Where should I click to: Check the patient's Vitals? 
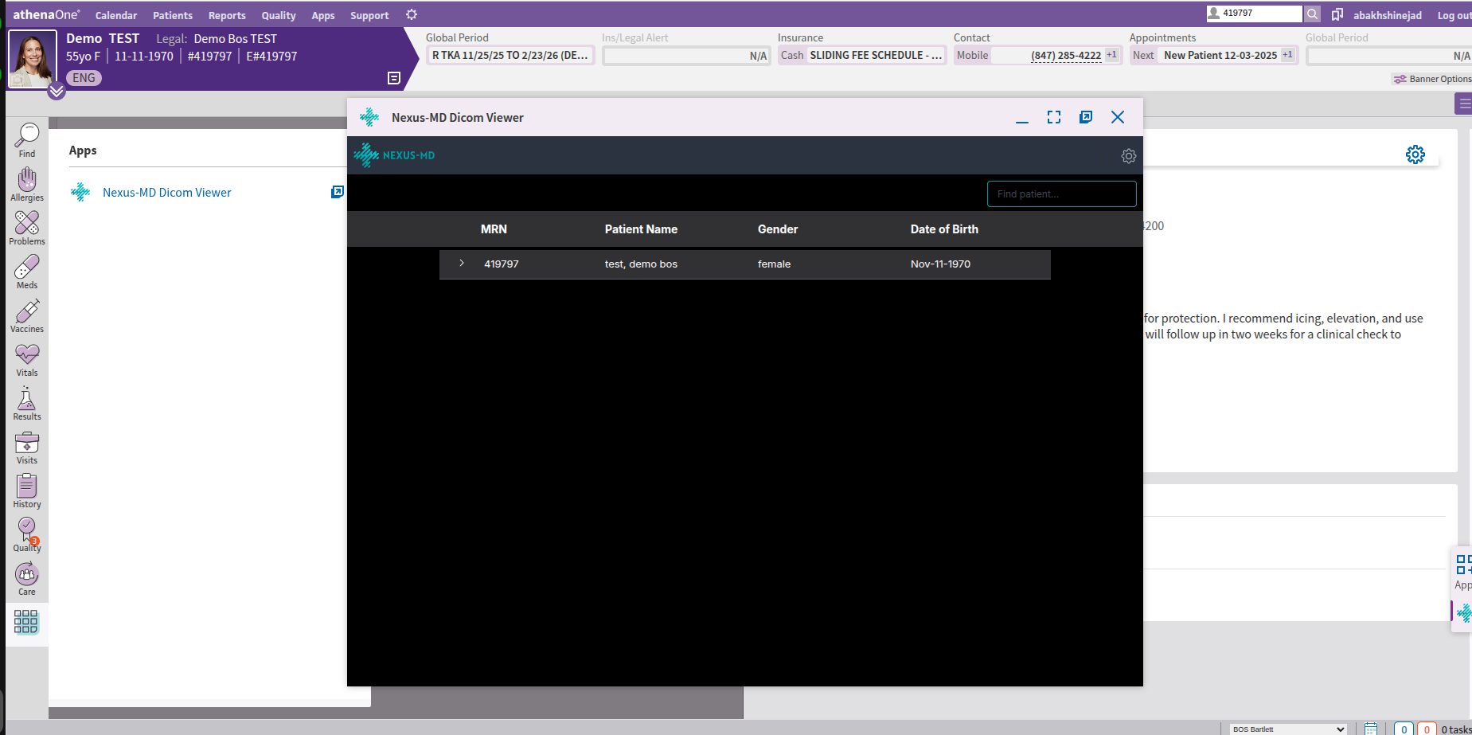tap(26, 359)
